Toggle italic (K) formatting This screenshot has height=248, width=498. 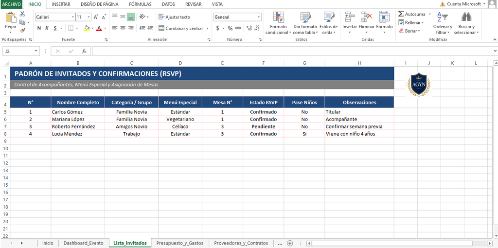47,28
